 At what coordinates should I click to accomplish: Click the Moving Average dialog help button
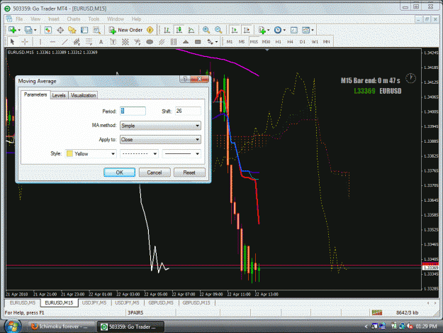pyautogui.click(x=185, y=79)
